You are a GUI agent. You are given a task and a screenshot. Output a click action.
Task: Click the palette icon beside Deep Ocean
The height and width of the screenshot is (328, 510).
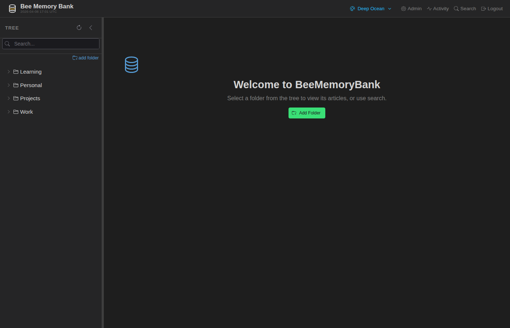352,9
